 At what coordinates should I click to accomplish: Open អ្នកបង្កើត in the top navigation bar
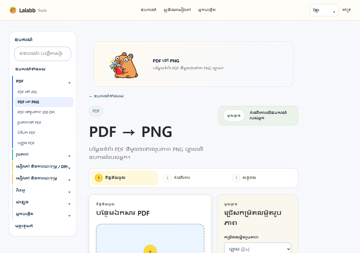pyautogui.click(x=207, y=10)
